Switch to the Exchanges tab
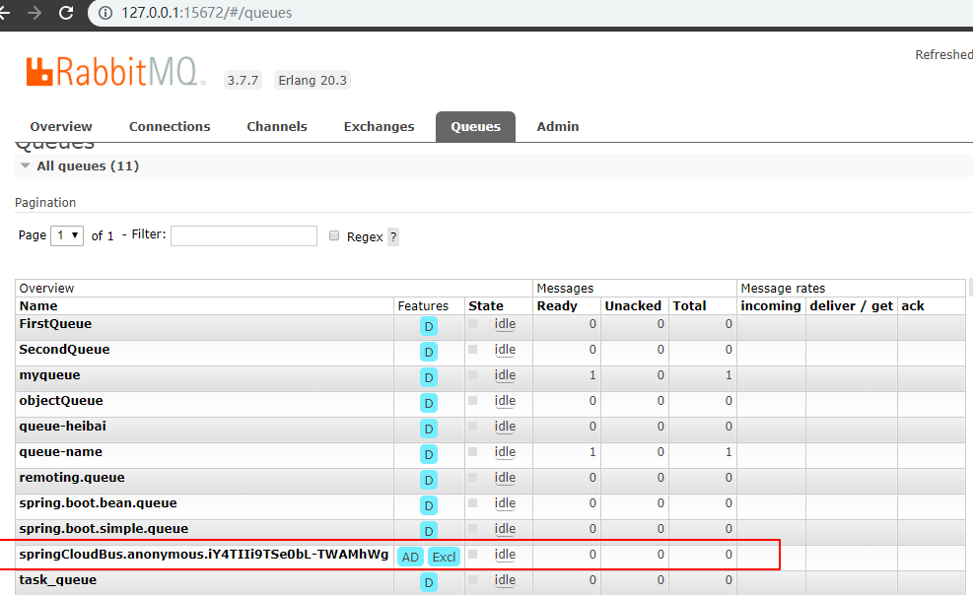The width and height of the screenshot is (973, 595). [379, 126]
